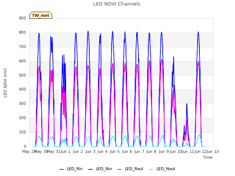Click the 800 y-axis tick label
The width and height of the screenshot is (235, 176).
tap(22, 33)
